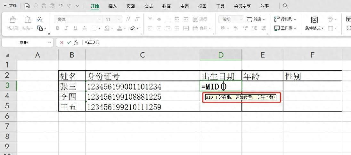Click the 年龄 header cell
351x155 pixels.
point(262,76)
